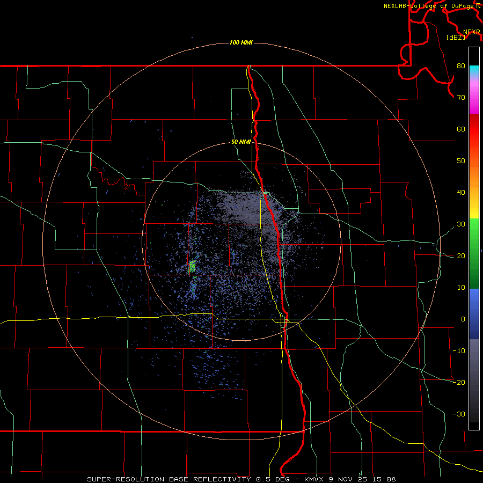Click the NEXR label above the dBZ legend
483x483 pixels.
click(472, 32)
